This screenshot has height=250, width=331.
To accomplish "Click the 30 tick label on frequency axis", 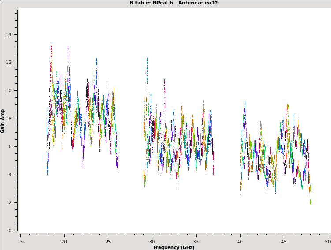I will [152, 242].
